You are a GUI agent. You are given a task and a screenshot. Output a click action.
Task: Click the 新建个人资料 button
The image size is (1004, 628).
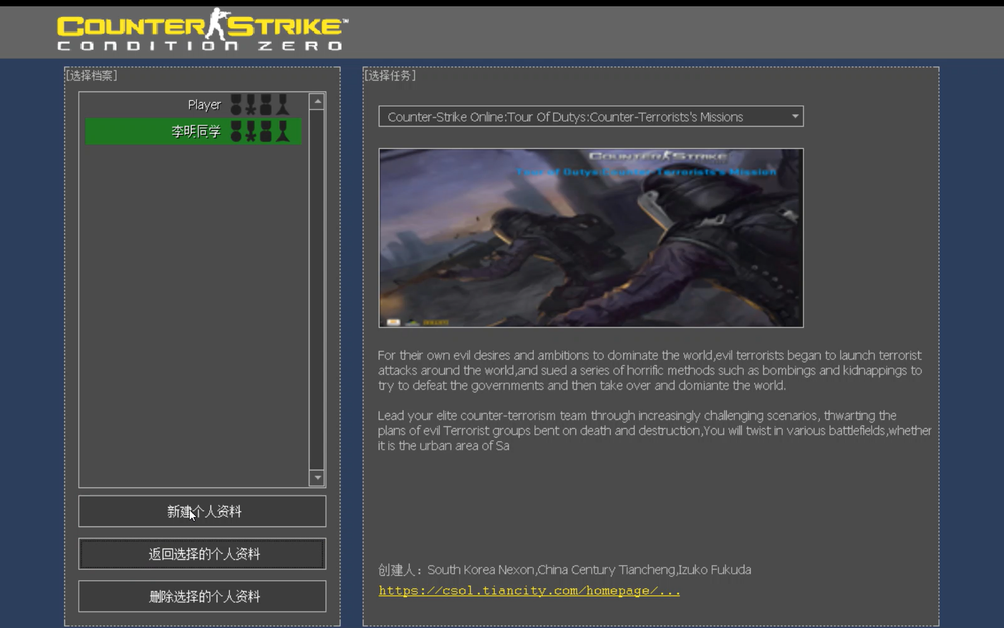pos(202,511)
